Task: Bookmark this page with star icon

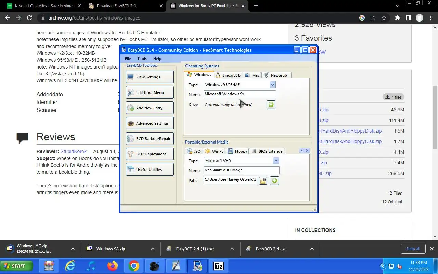Action: (x=384, y=18)
